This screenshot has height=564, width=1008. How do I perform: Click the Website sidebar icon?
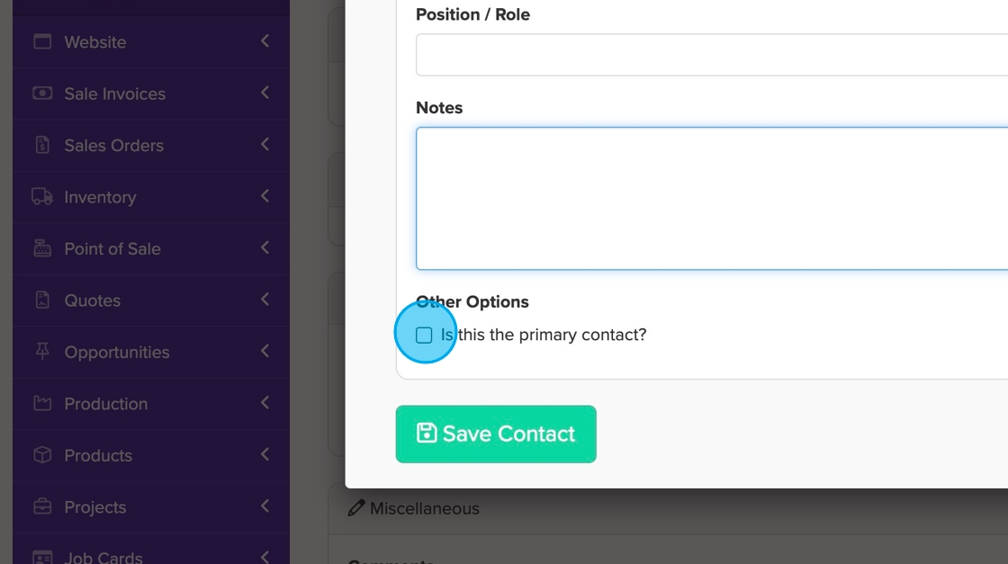coord(42,41)
